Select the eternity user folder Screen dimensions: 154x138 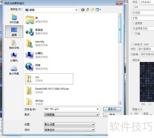point(37,43)
